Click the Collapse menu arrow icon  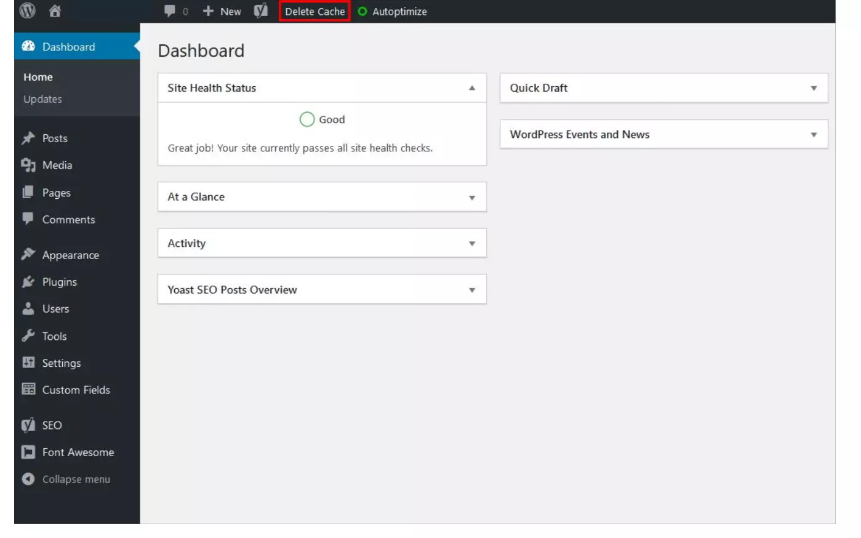28,479
